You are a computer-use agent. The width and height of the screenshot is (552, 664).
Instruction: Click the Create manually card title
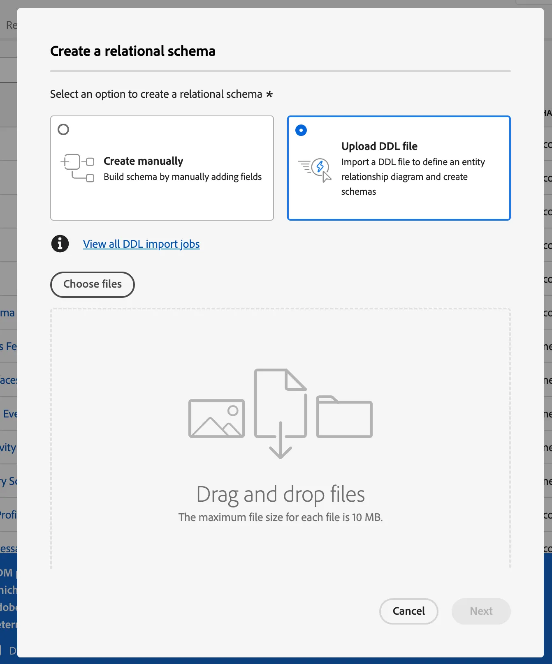pyautogui.click(x=144, y=161)
